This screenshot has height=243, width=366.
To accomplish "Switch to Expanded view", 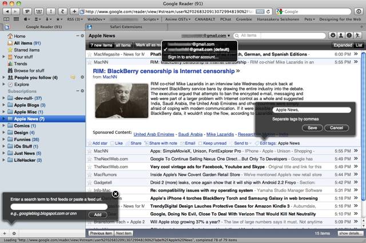I will pyautogui.click(x=342, y=45).
